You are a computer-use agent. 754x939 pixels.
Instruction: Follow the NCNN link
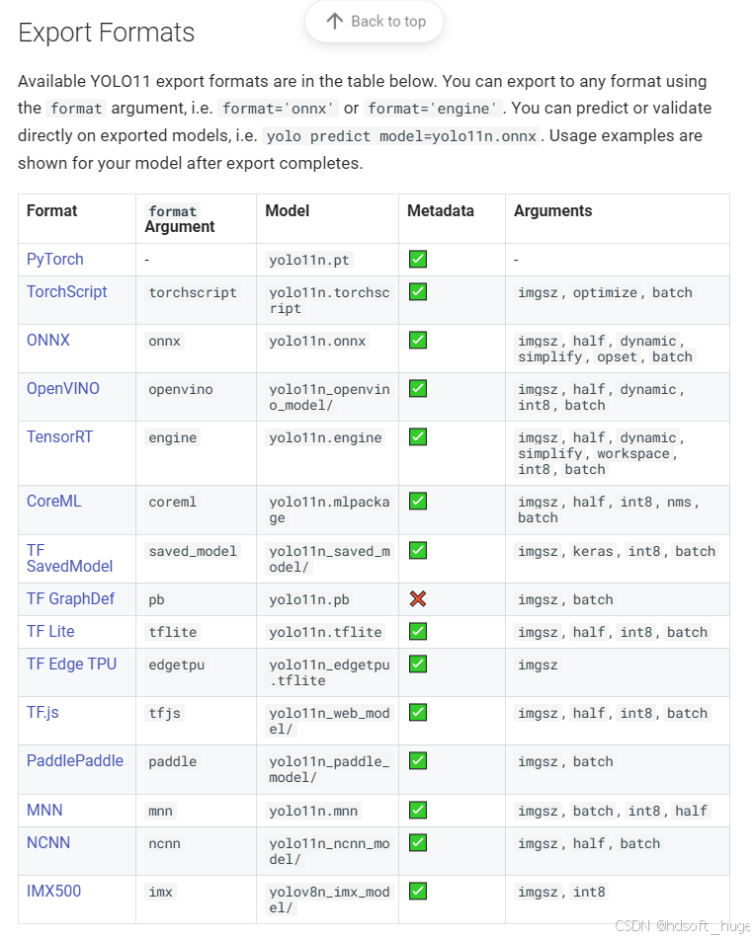pyautogui.click(x=48, y=842)
